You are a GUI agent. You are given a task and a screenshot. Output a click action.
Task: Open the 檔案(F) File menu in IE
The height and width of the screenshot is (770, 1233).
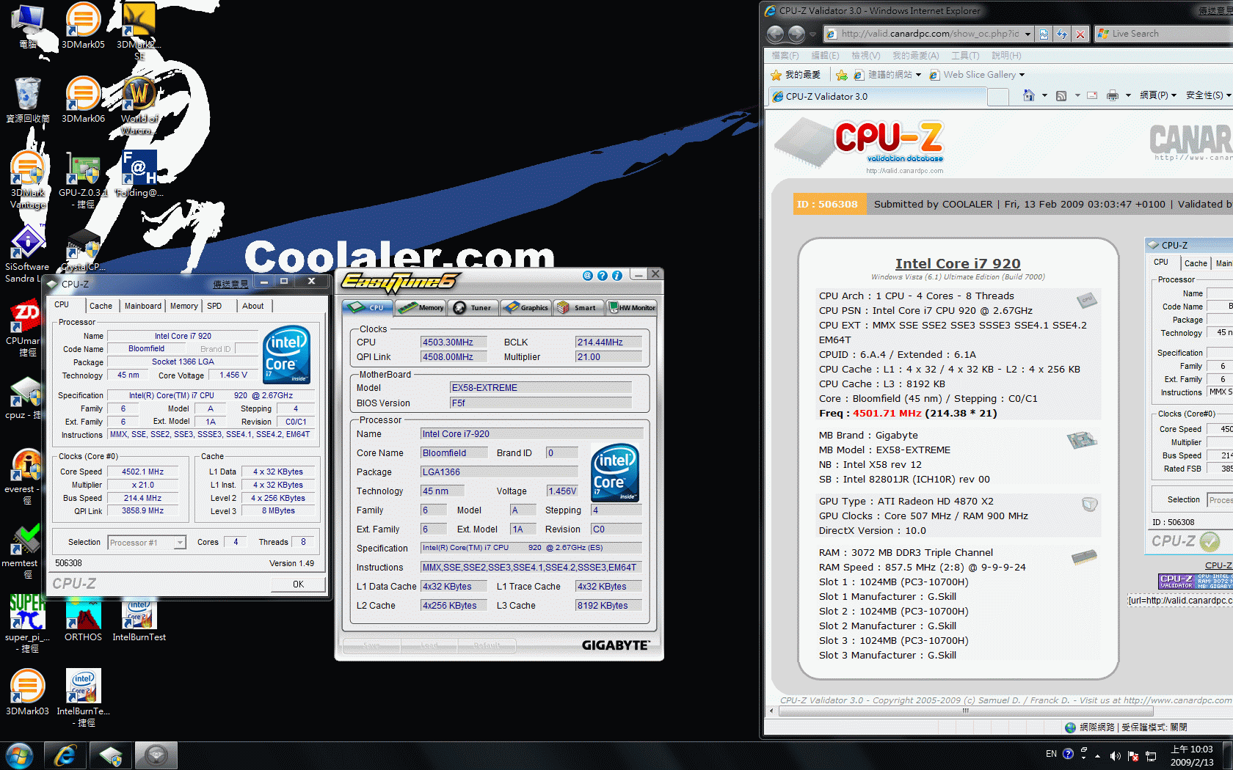785,56
